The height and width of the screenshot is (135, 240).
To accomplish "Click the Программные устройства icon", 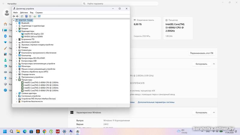I will 19,77.
